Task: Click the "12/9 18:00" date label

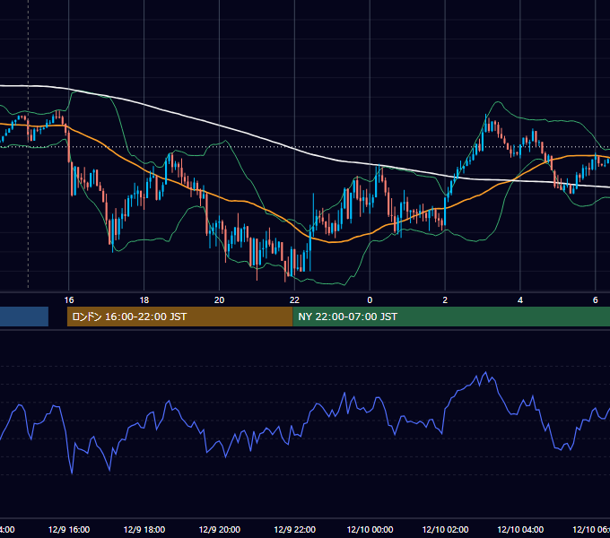Action: 144,529
